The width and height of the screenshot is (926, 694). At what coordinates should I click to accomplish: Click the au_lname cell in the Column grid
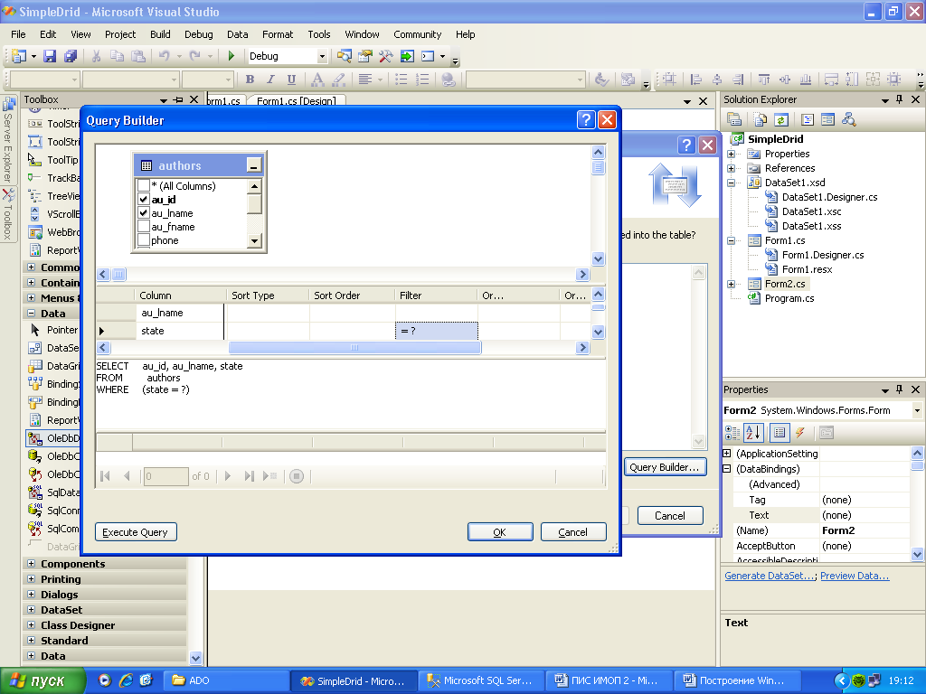pos(180,313)
